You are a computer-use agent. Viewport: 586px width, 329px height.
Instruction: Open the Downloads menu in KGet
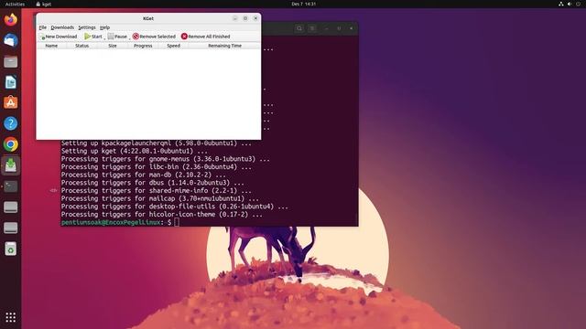click(x=62, y=27)
